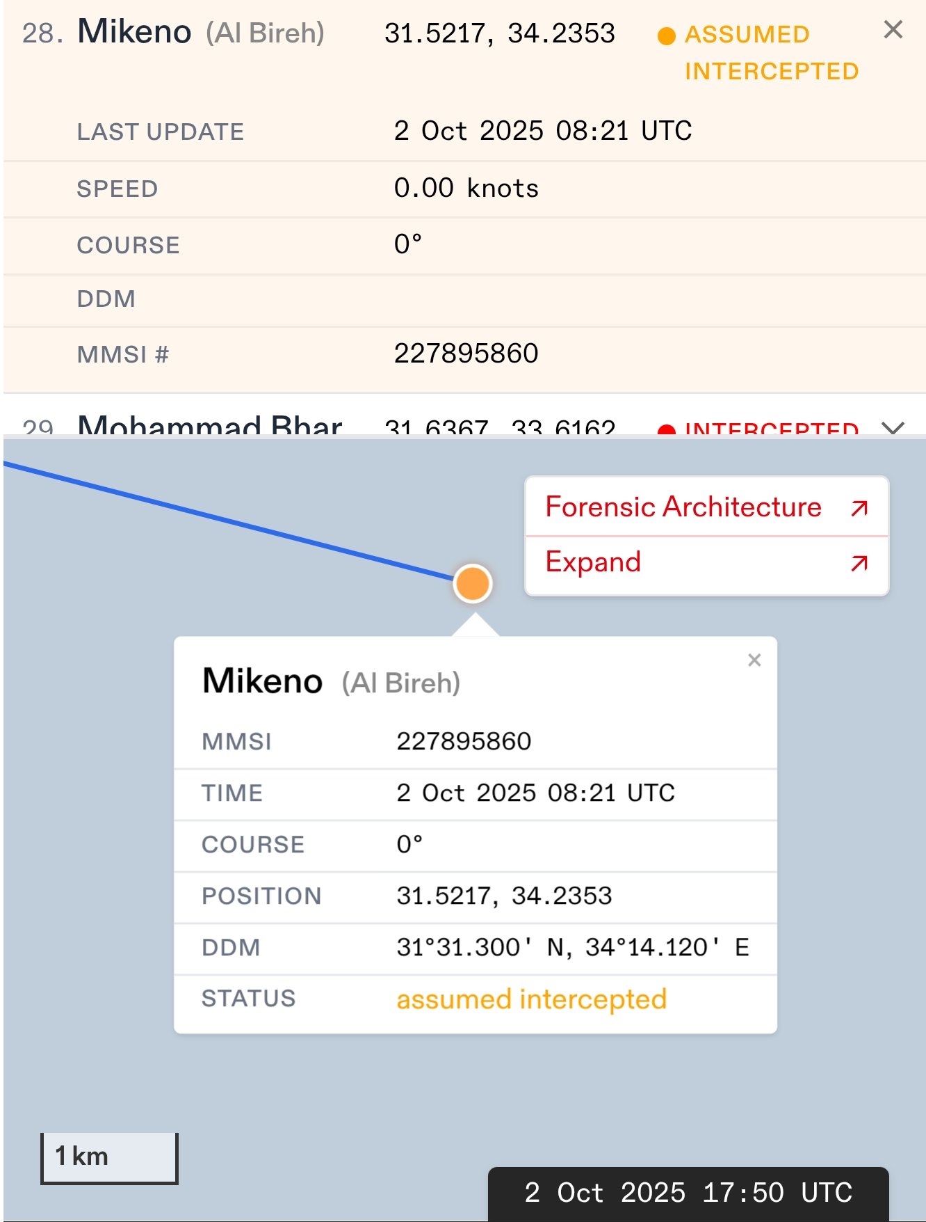Collapse the Mikeno row with the X icon
Screen dimensions: 926x1222
click(x=893, y=30)
